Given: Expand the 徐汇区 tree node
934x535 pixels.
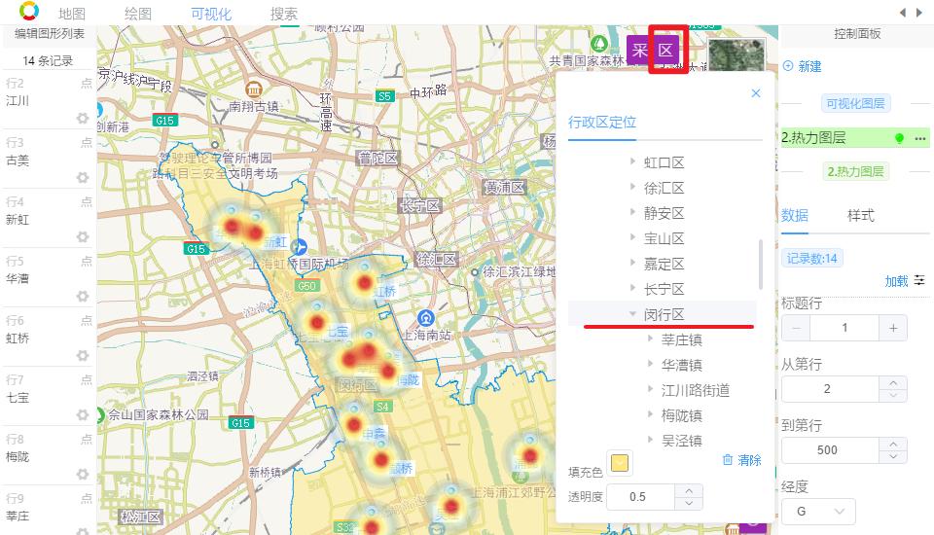Looking at the screenshot, I should tap(632, 187).
